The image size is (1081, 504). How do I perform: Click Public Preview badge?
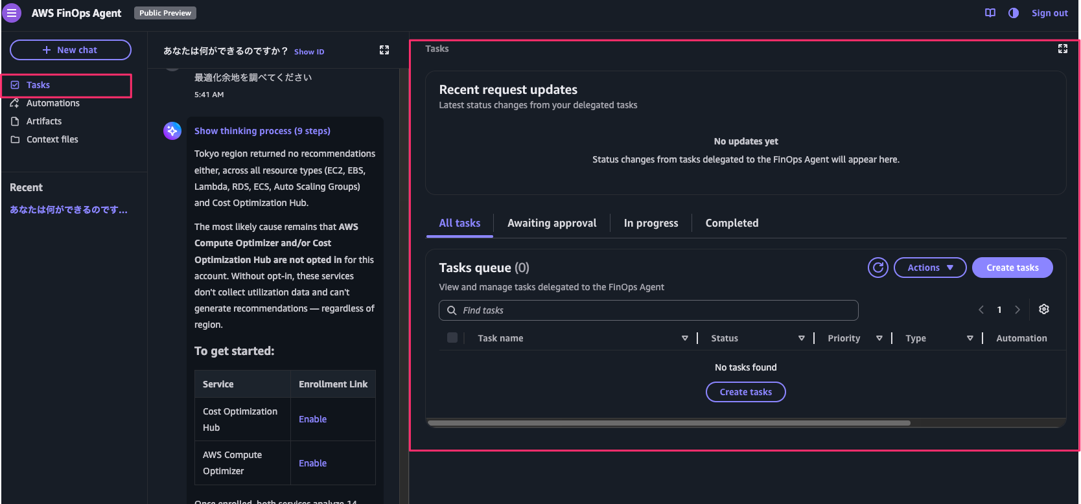165,13
